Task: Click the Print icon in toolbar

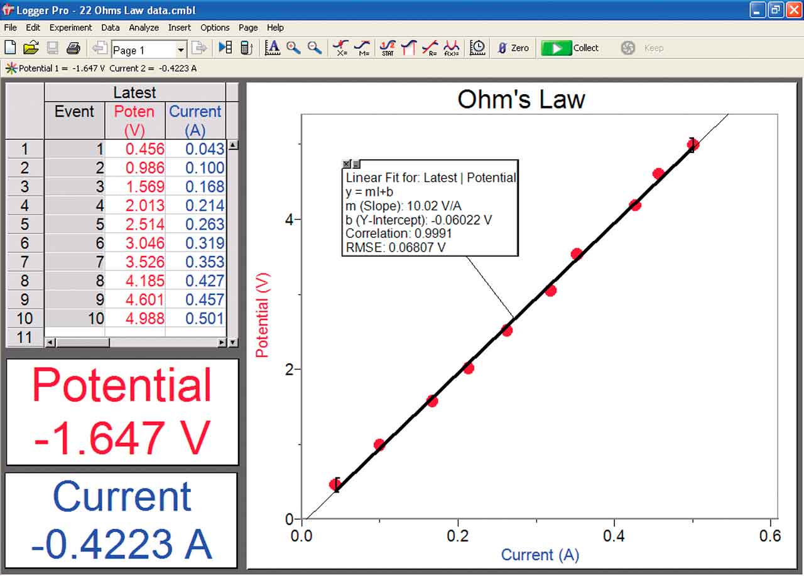Action: 73,48
